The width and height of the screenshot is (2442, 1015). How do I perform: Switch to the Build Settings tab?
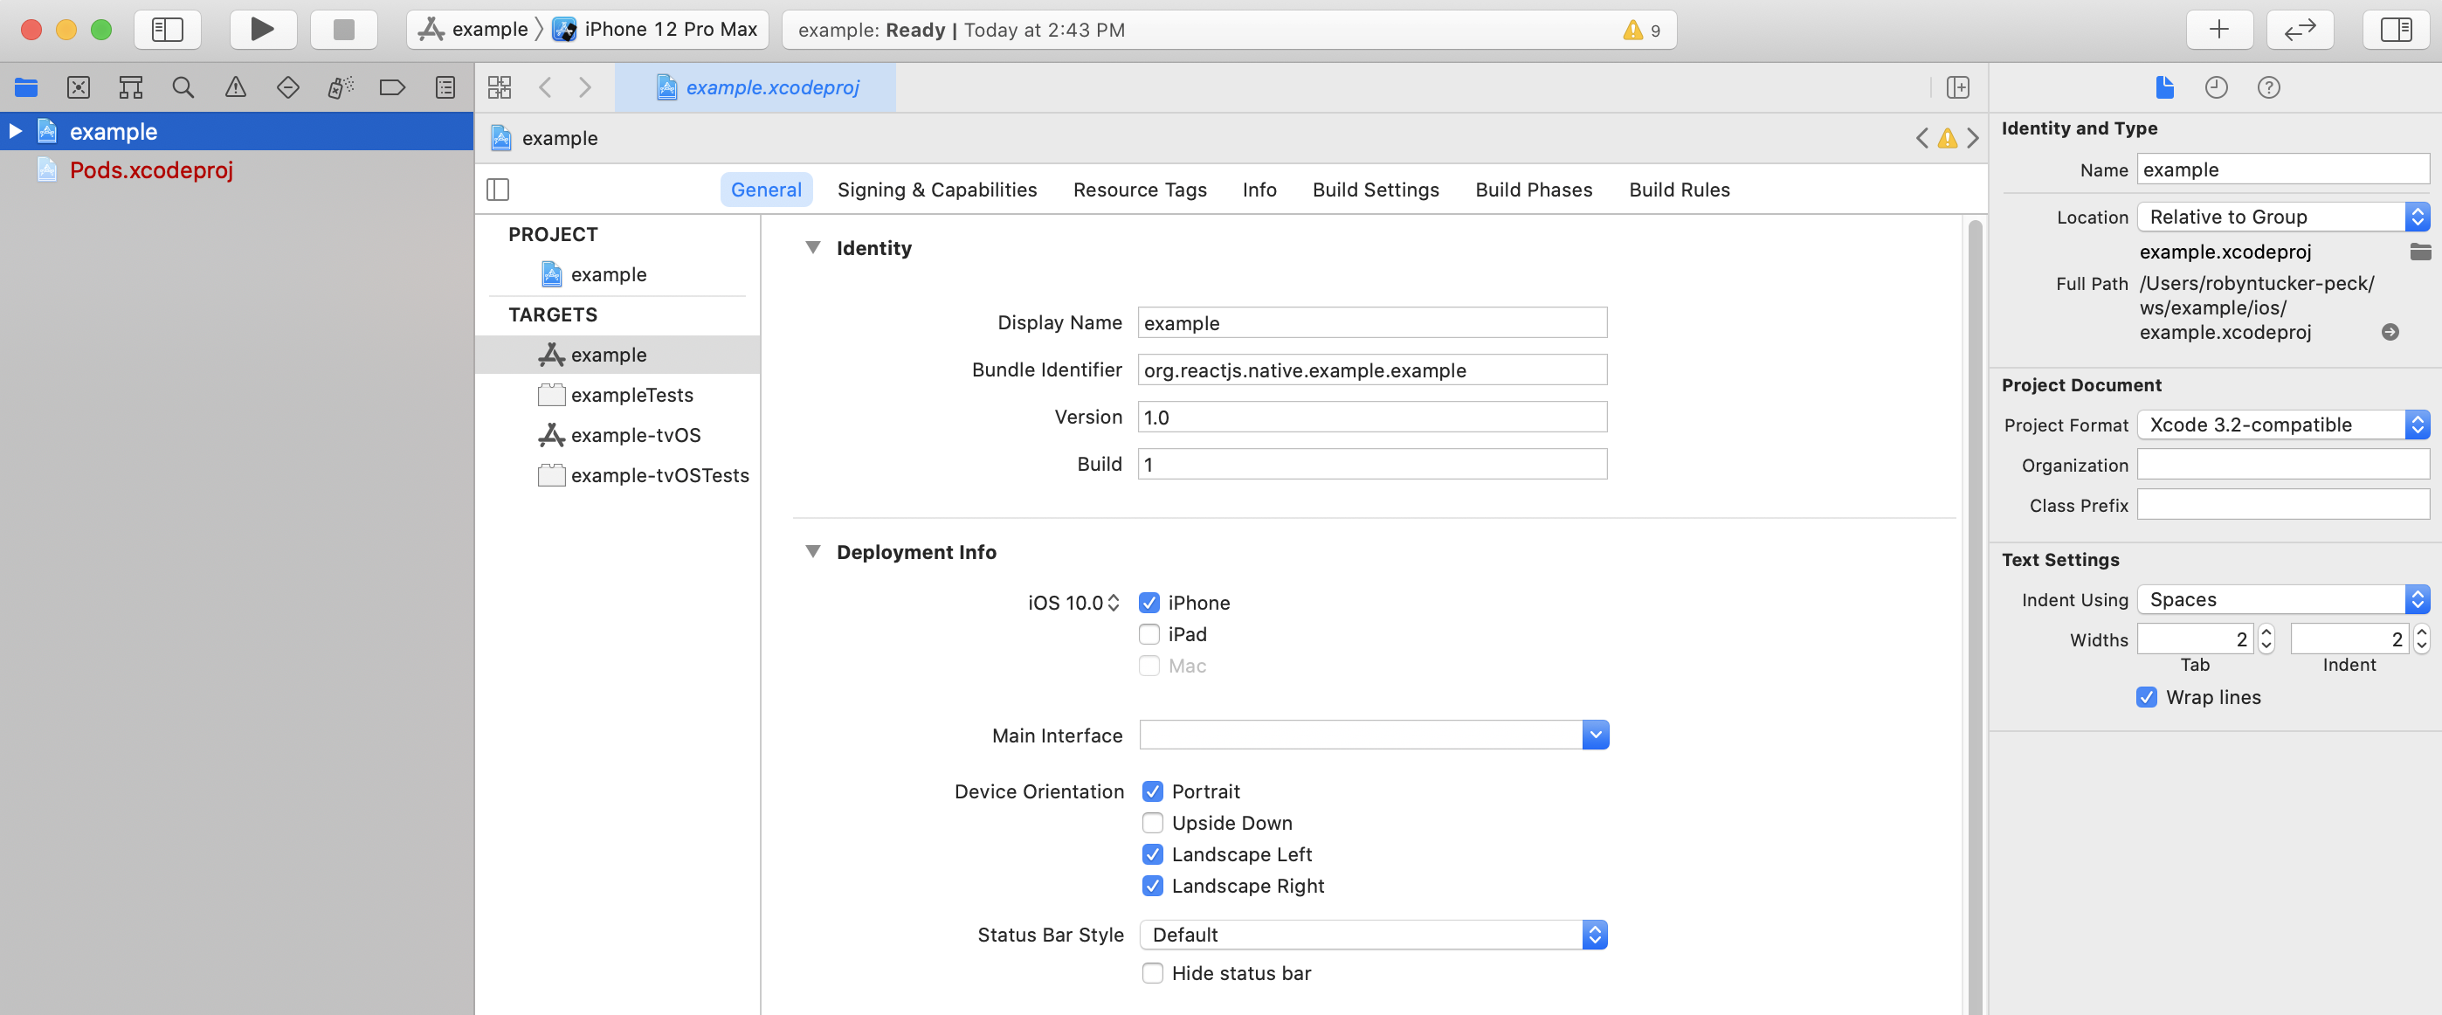point(1375,190)
